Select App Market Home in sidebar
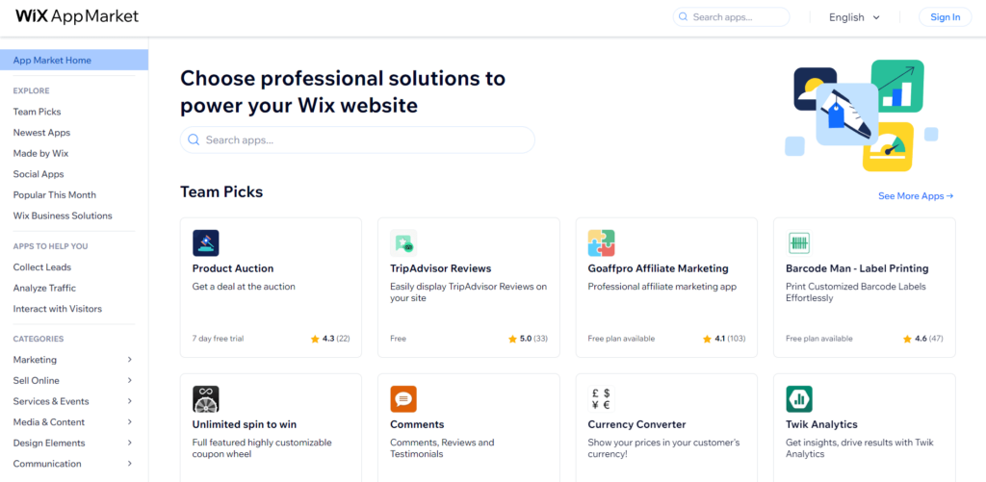The width and height of the screenshot is (986, 482). [74, 61]
